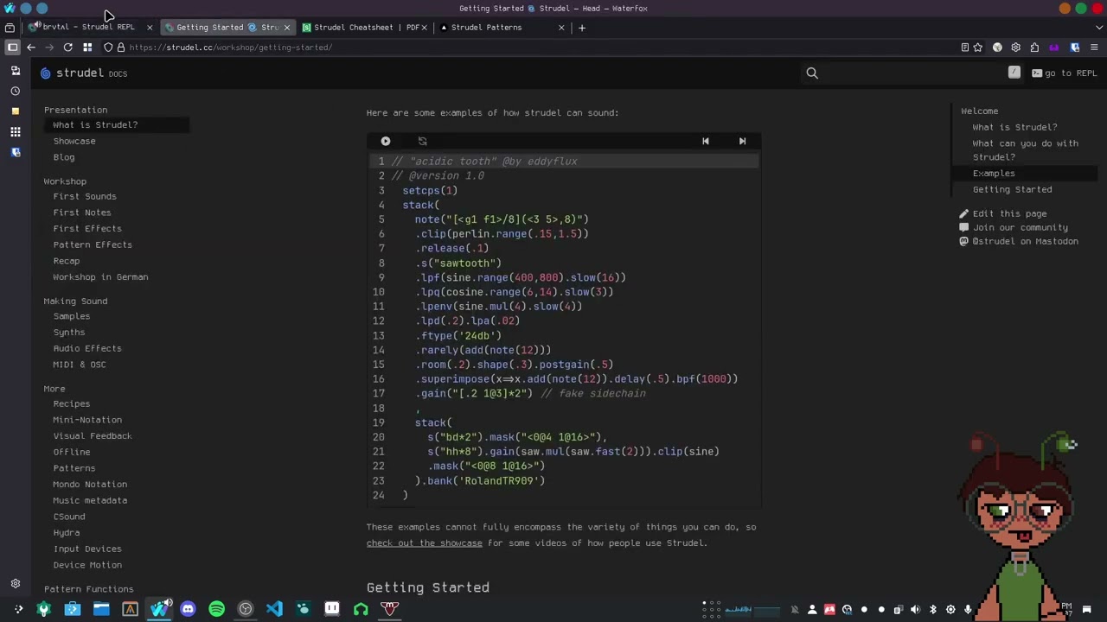Open sidebar history clock icon
The width and height of the screenshot is (1107, 622).
point(15,91)
